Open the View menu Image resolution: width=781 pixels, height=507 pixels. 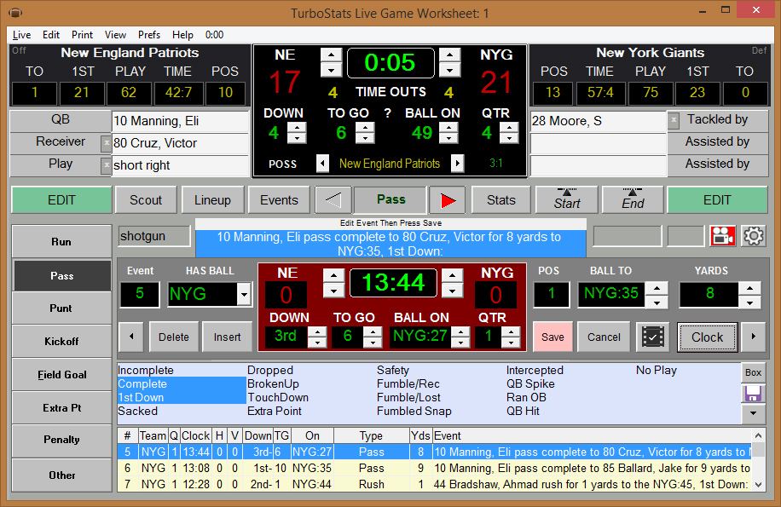(x=115, y=35)
